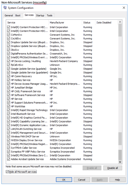Disable fpCsEvtSvc service checkbox

pyautogui.click(x=8, y=65)
